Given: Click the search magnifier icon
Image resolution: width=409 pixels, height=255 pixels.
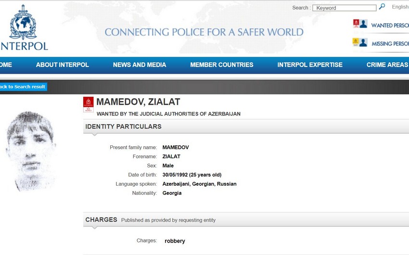Looking at the screenshot, I should pyautogui.click(x=382, y=7).
